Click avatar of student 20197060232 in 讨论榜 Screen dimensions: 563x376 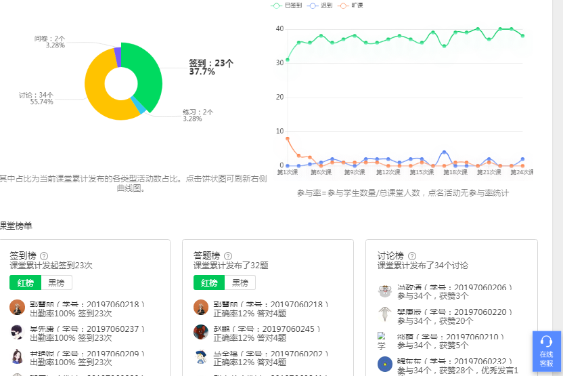[385, 364]
